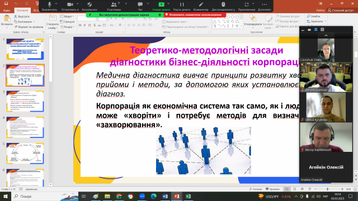
Task: Switch Zoom video panel to grid view
Action: [x=322, y=30]
